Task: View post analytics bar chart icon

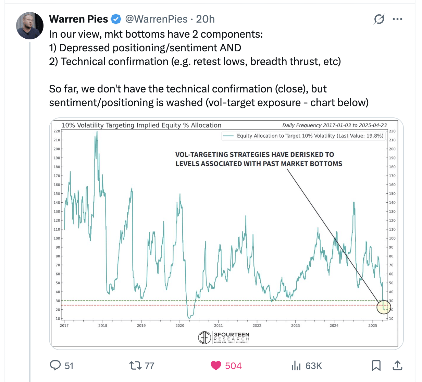Action: (296, 366)
